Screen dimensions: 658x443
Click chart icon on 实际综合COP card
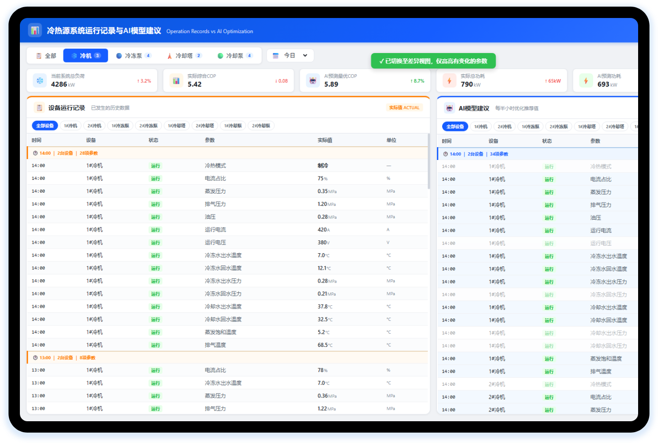[176, 80]
